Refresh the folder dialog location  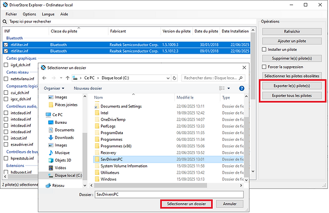click(174, 78)
